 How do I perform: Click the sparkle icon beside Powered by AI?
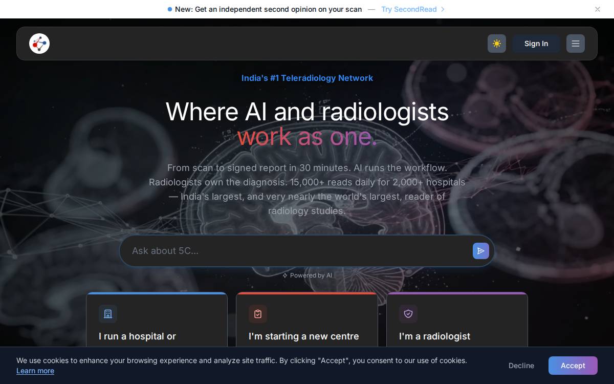pos(285,275)
